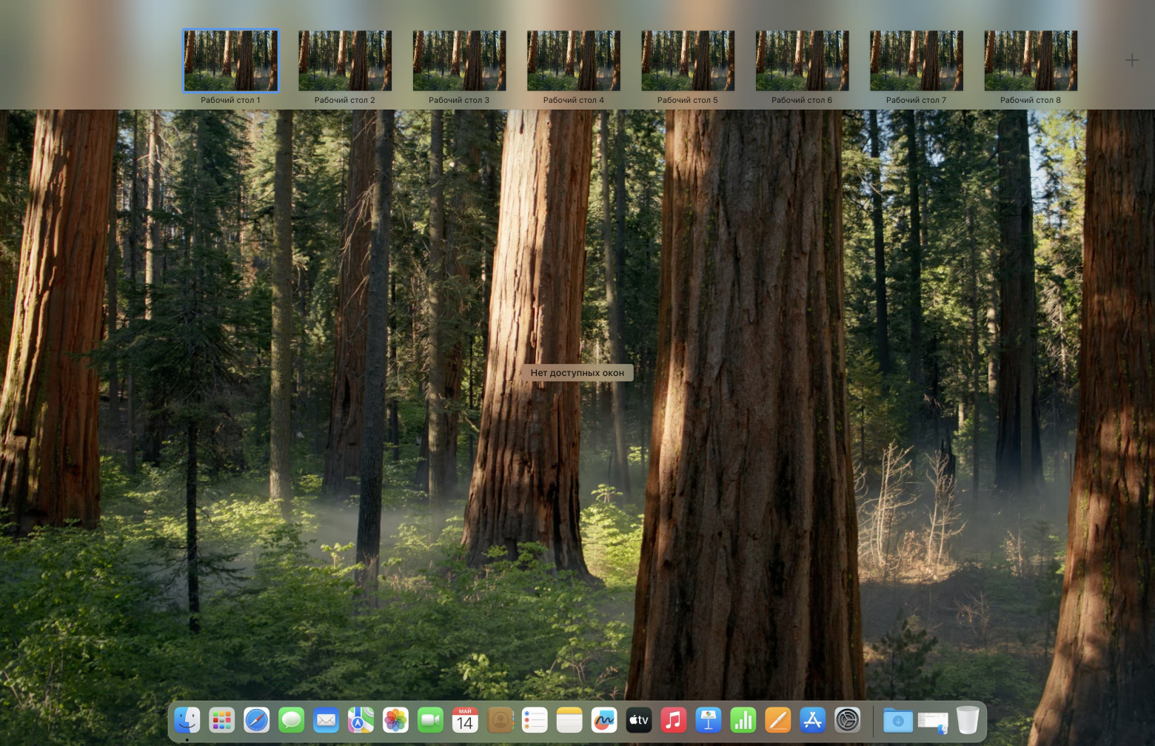Viewport: 1155px width, 746px height.
Task: Switch to Рабочий стол 1
Action: pyautogui.click(x=231, y=61)
